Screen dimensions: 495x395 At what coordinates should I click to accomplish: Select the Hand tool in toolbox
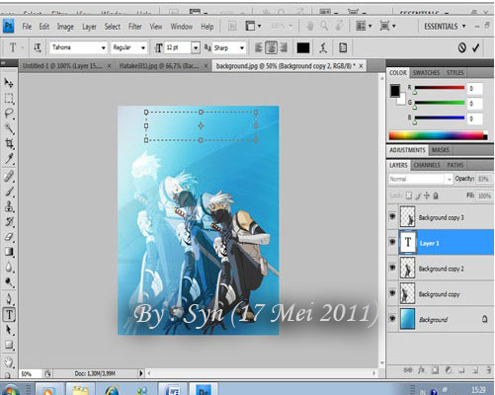(x=9, y=361)
